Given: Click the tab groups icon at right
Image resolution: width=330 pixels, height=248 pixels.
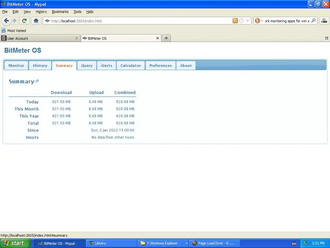Looking at the screenshot, I should coord(327,38).
